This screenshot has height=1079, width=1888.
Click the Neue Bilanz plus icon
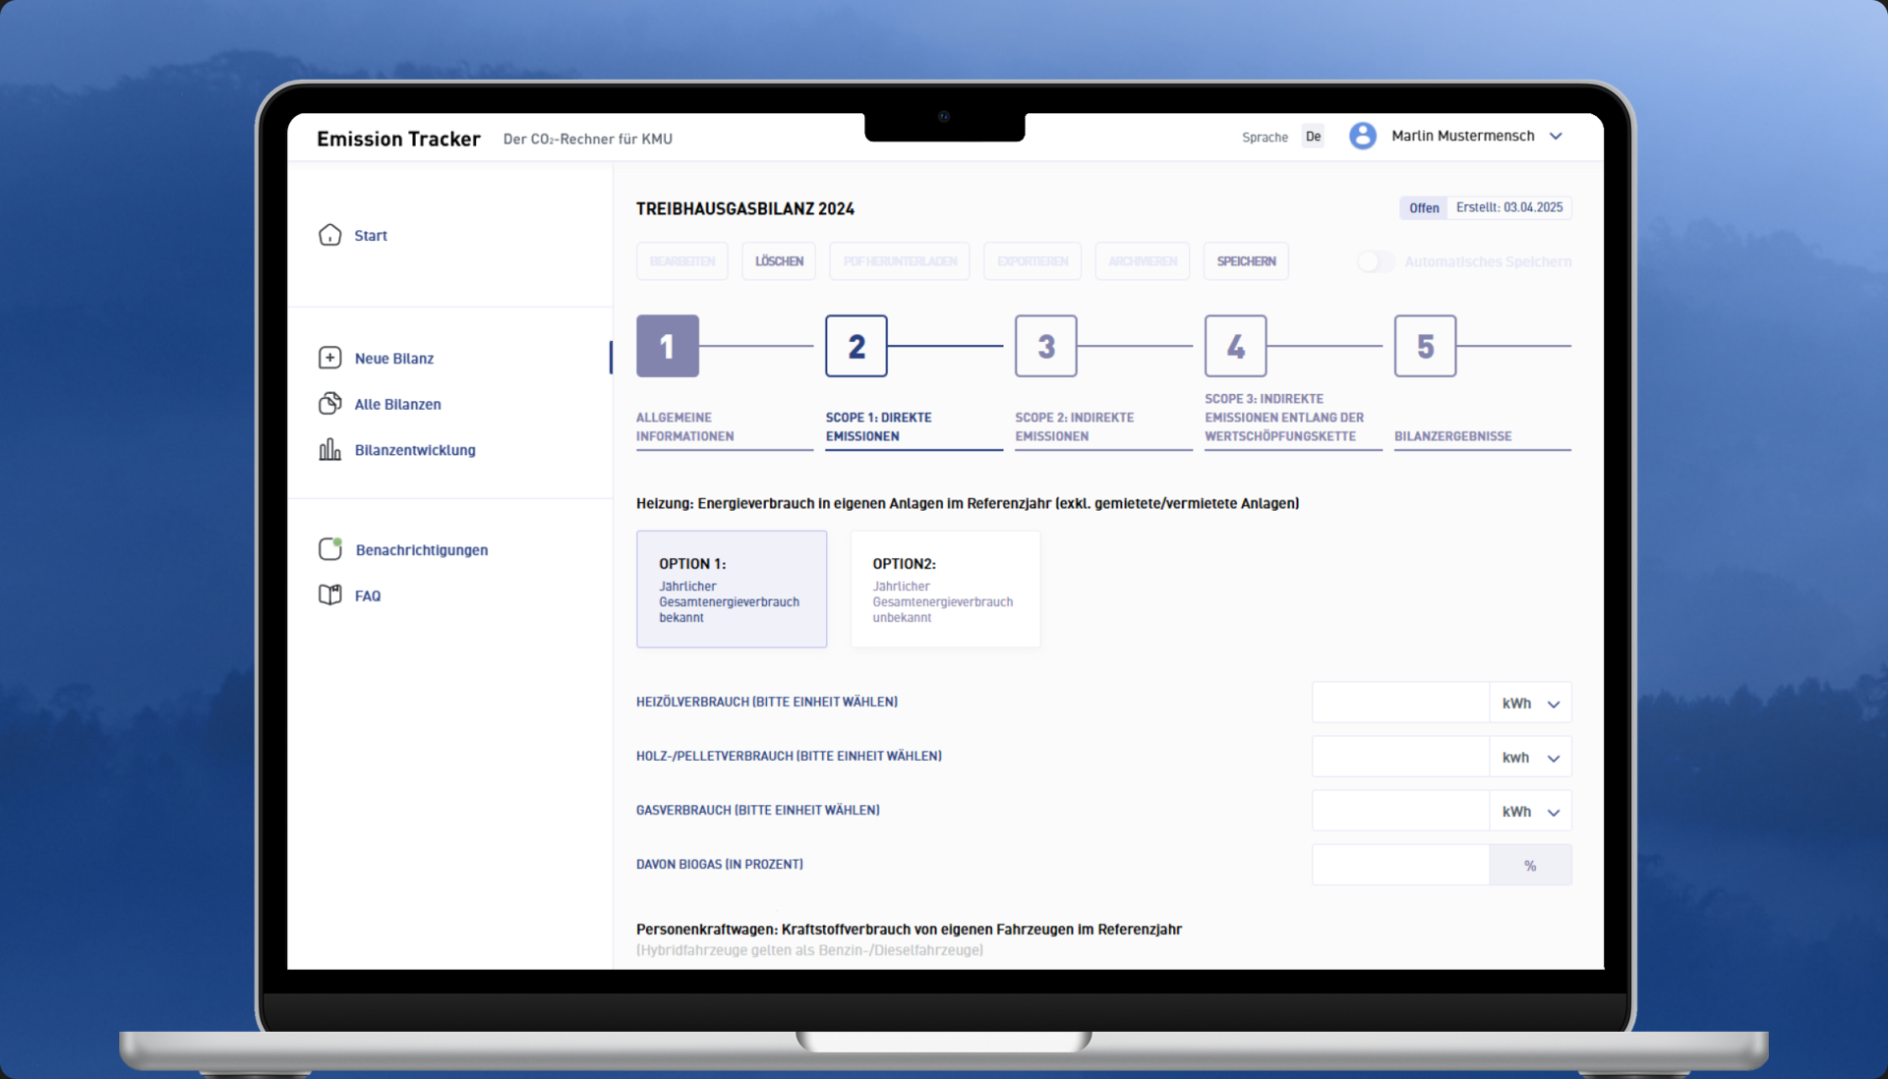pyautogui.click(x=330, y=358)
